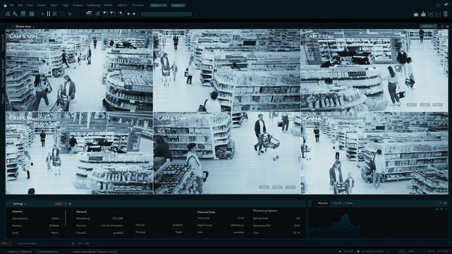The height and width of the screenshot is (254, 452).
Task: Select the cursor pointer tool
Action: (70, 14)
